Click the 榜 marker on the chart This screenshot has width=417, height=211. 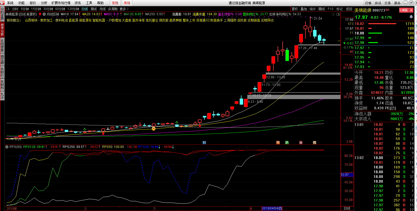[x=314, y=142]
